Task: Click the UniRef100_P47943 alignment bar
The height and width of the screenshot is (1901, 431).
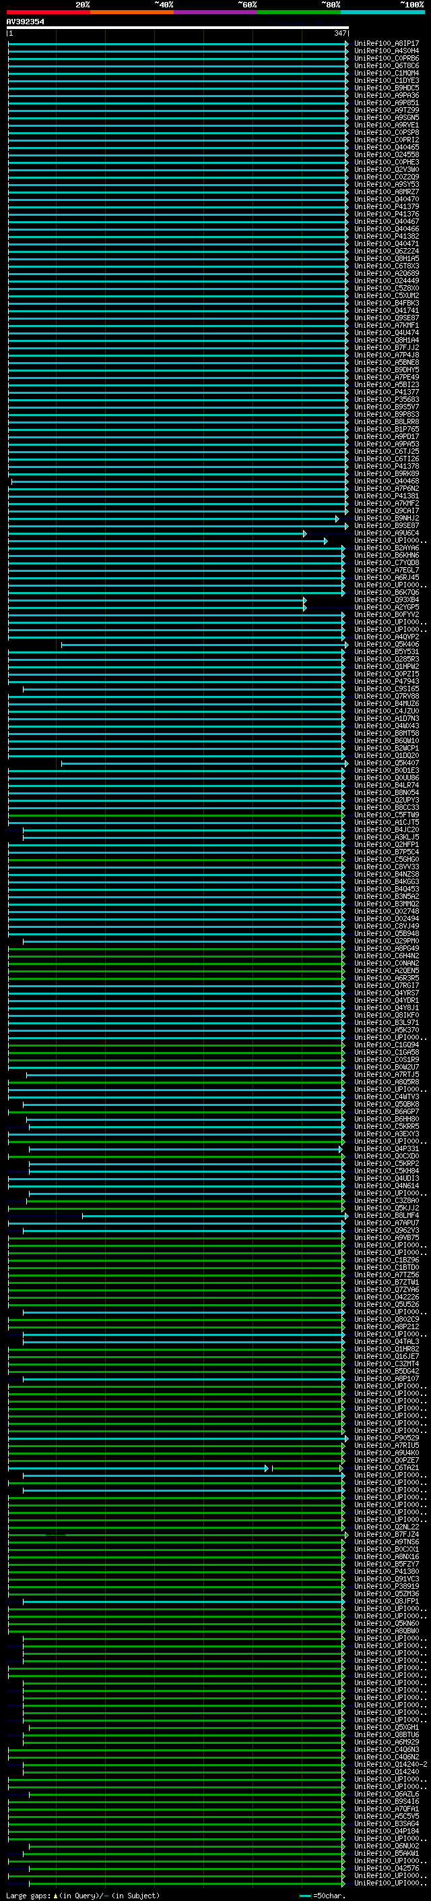Action: point(177,682)
